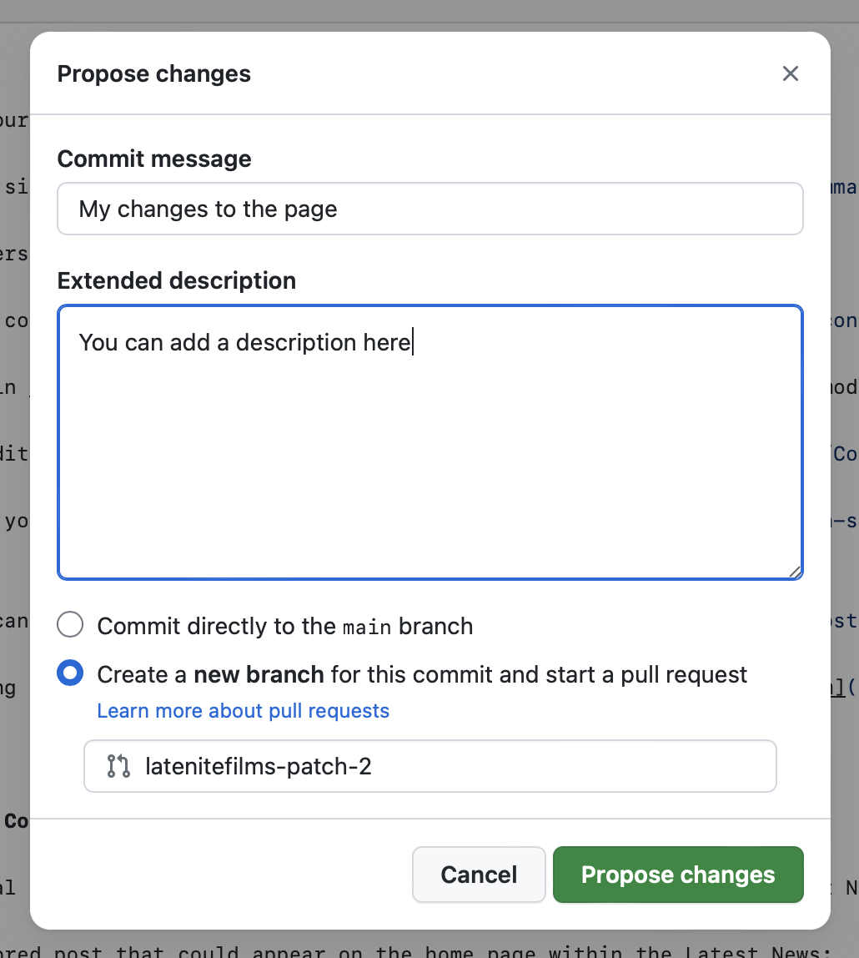The width and height of the screenshot is (859, 958).
Task: Click the monospace "main" branch name text
Action: point(367,627)
